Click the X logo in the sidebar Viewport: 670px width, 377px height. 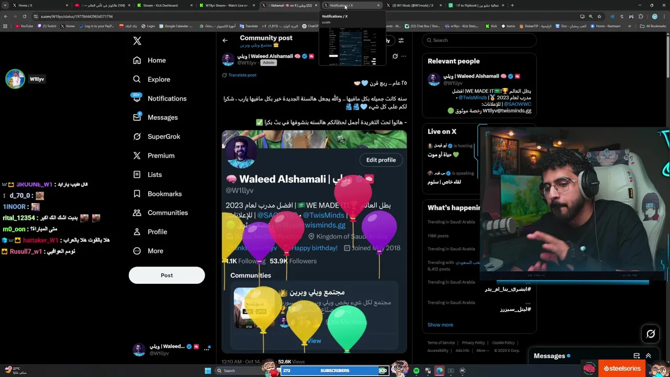click(x=137, y=41)
